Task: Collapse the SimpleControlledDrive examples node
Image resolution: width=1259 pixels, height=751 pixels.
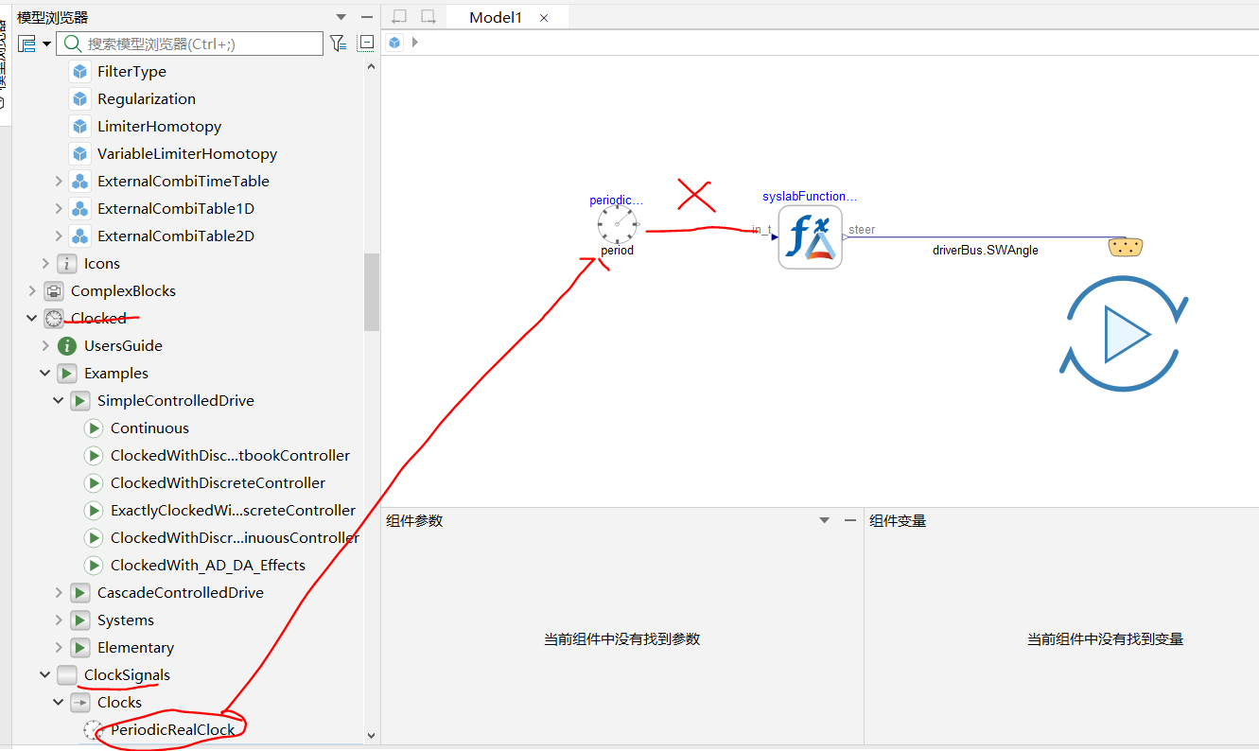Action: pyautogui.click(x=59, y=401)
